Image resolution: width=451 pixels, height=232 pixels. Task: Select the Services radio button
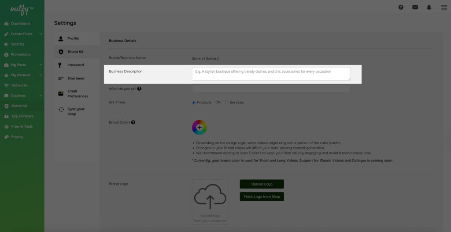point(227,103)
